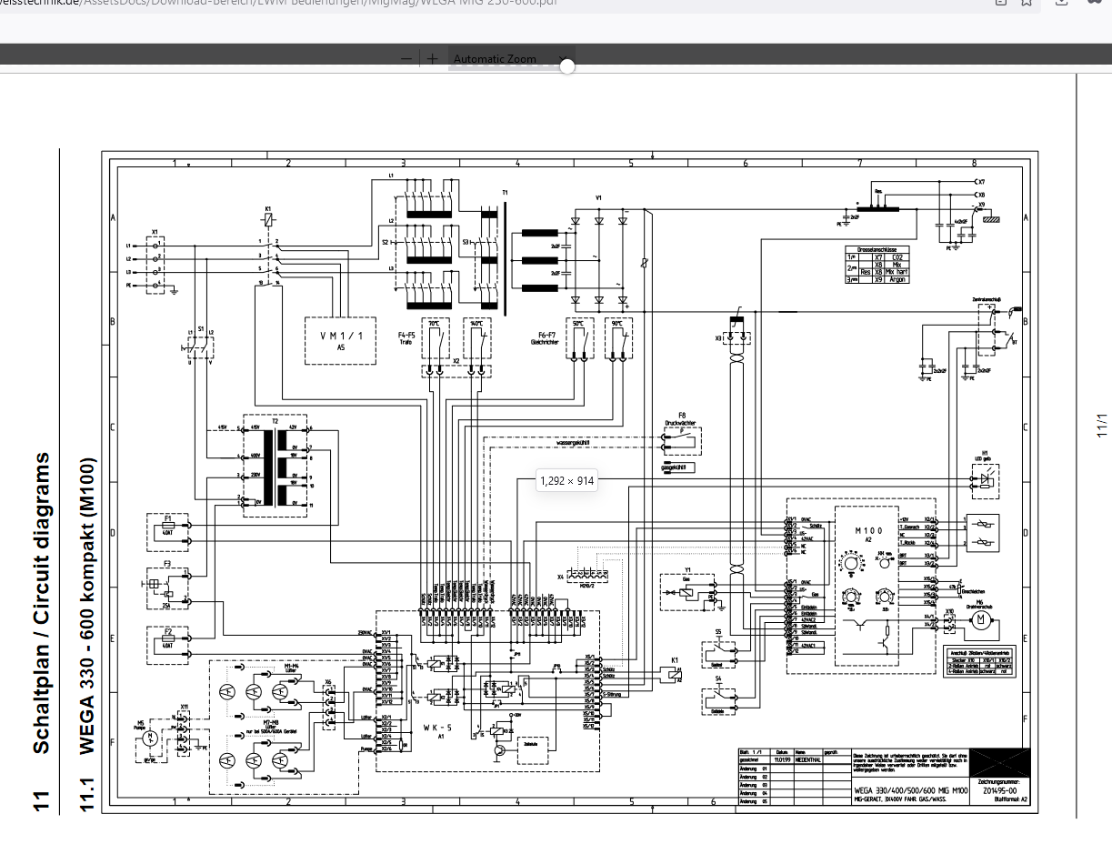The image size is (1112, 854).
Task: Click the '140°C' thermostat label
Action: coord(476,323)
